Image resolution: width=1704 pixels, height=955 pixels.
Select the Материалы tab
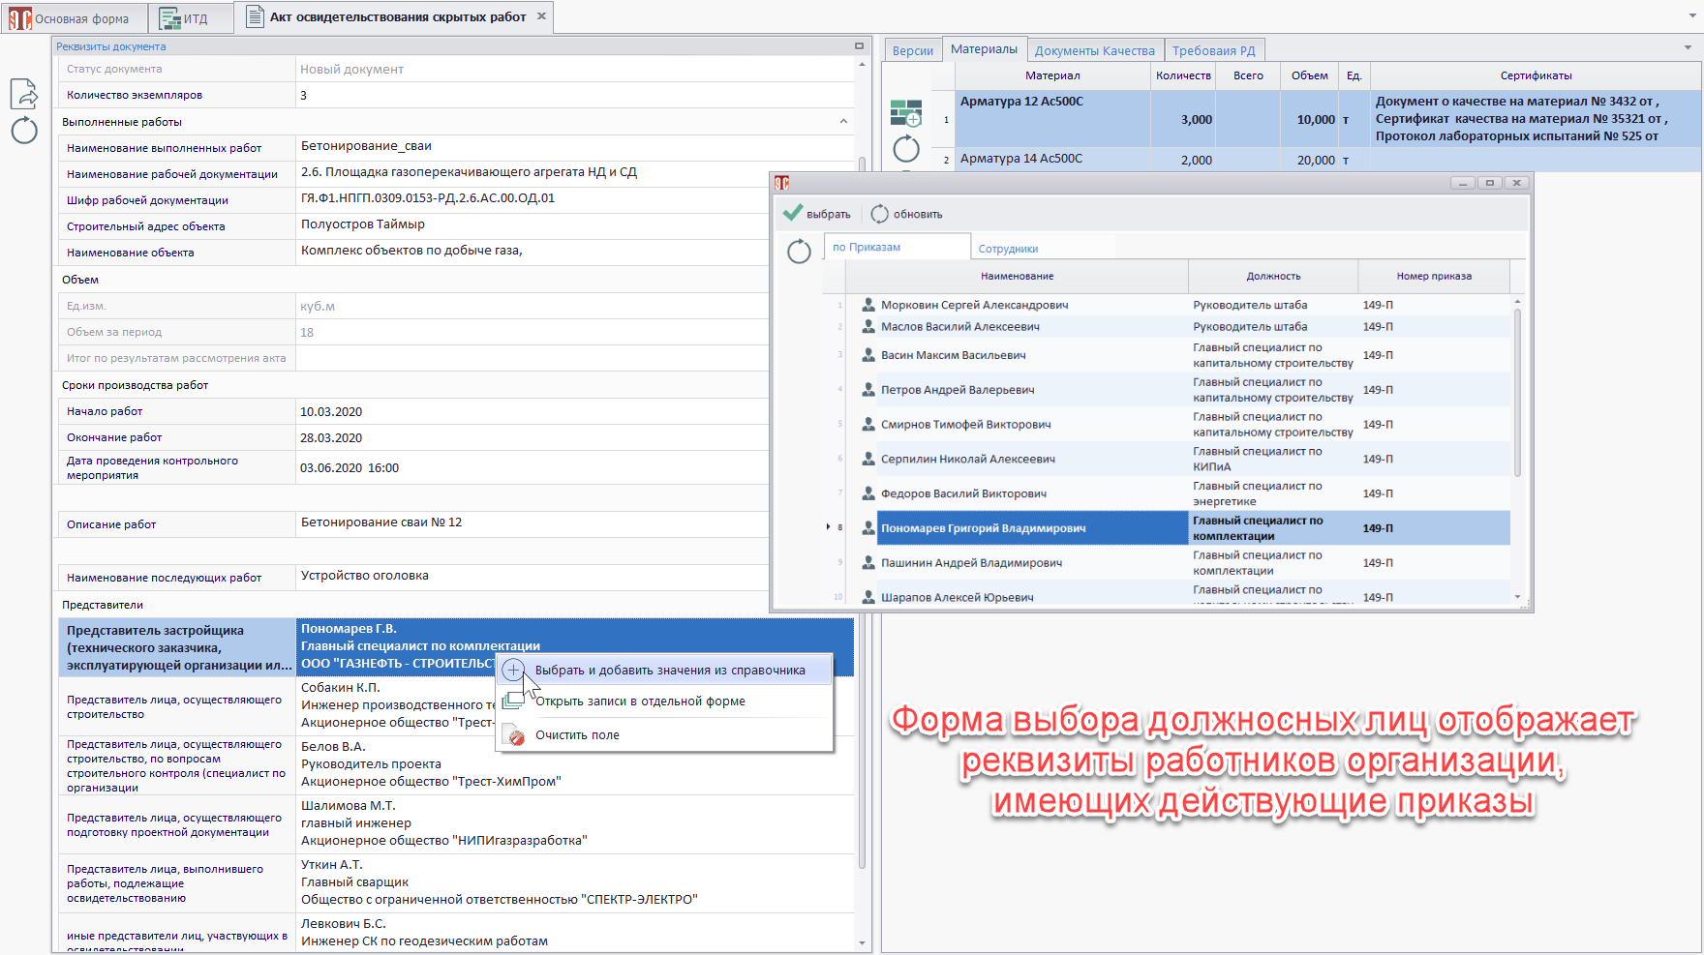(984, 49)
